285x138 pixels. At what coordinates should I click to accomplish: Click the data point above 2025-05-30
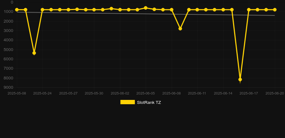tap(94, 10)
